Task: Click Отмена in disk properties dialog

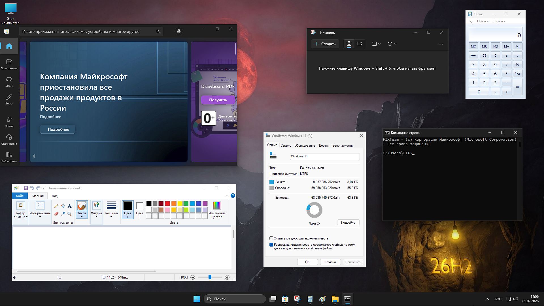Action: (x=330, y=262)
